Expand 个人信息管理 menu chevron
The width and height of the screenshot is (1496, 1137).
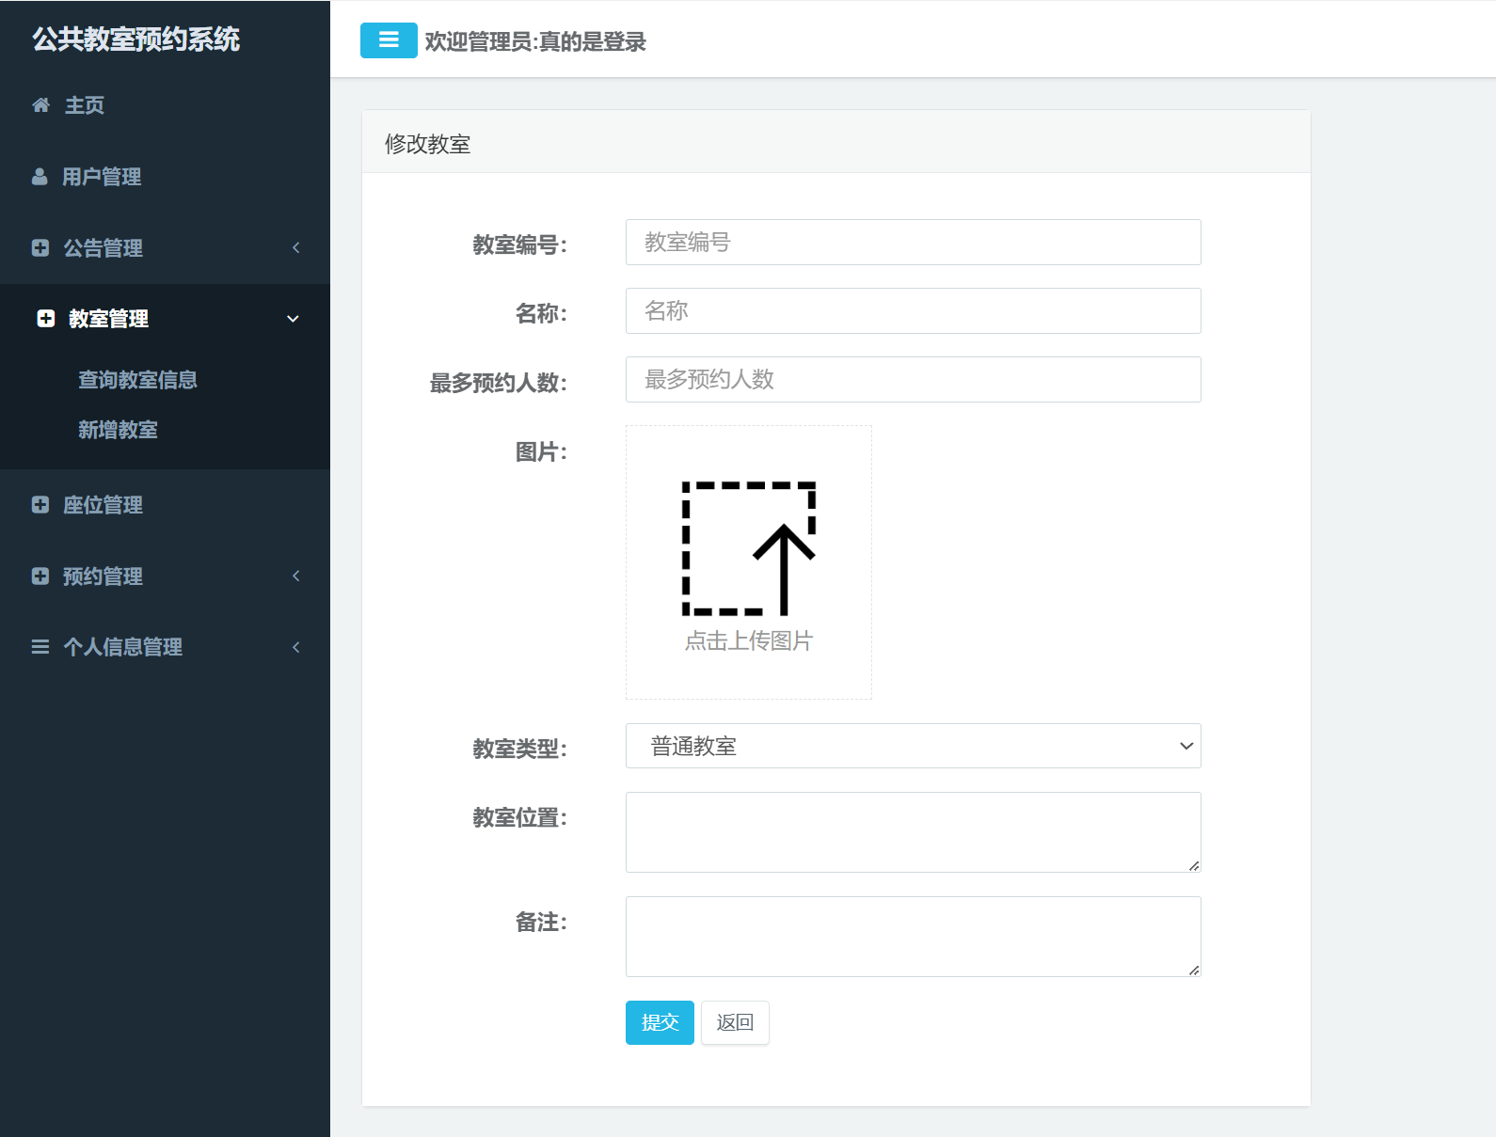296,647
